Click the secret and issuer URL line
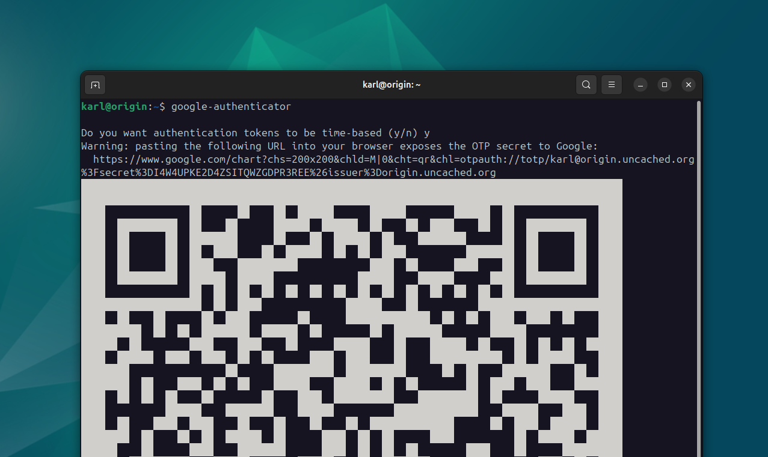768x457 pixels. coord(289,173)
